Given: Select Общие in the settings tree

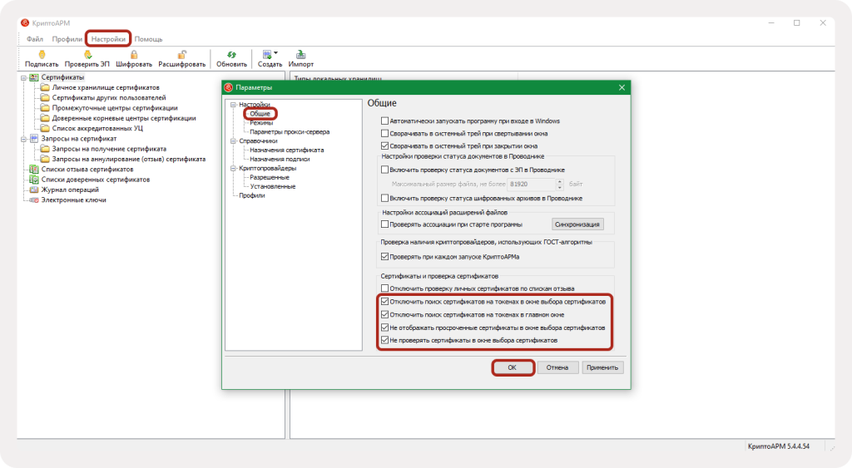Looking at the screenshot, I should (260, 114).
